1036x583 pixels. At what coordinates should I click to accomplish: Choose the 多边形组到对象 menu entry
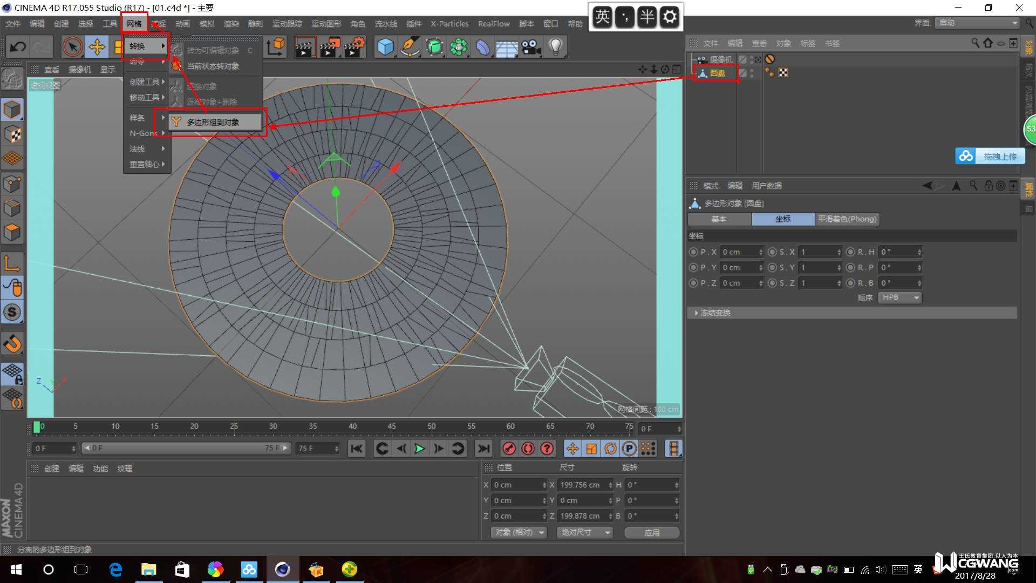coord(213,123)
